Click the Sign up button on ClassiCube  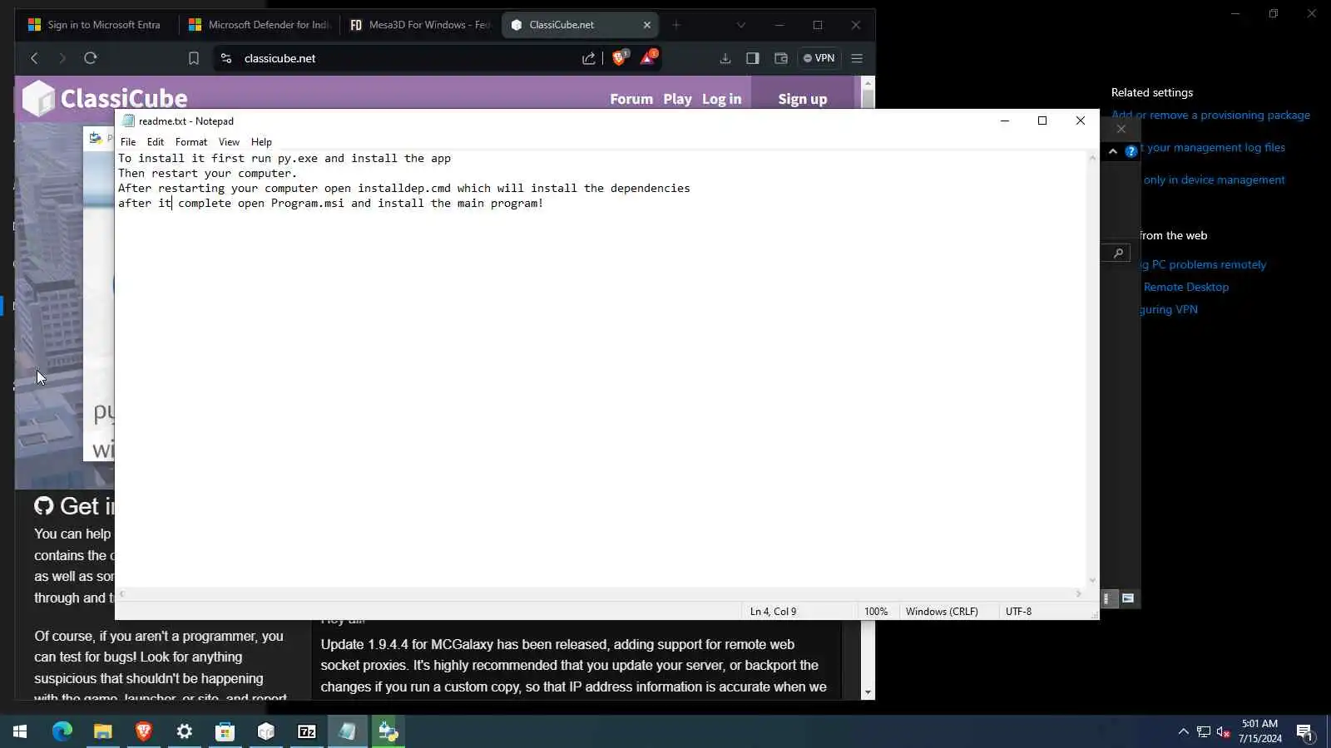click(x=803, y=98)
